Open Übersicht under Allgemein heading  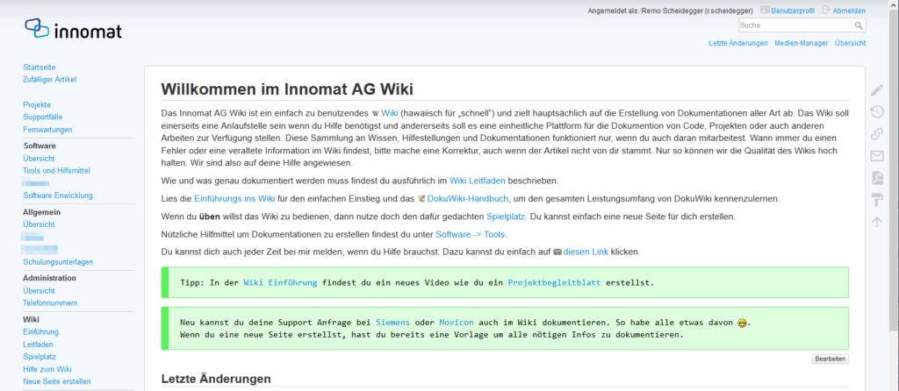point(39,224)
